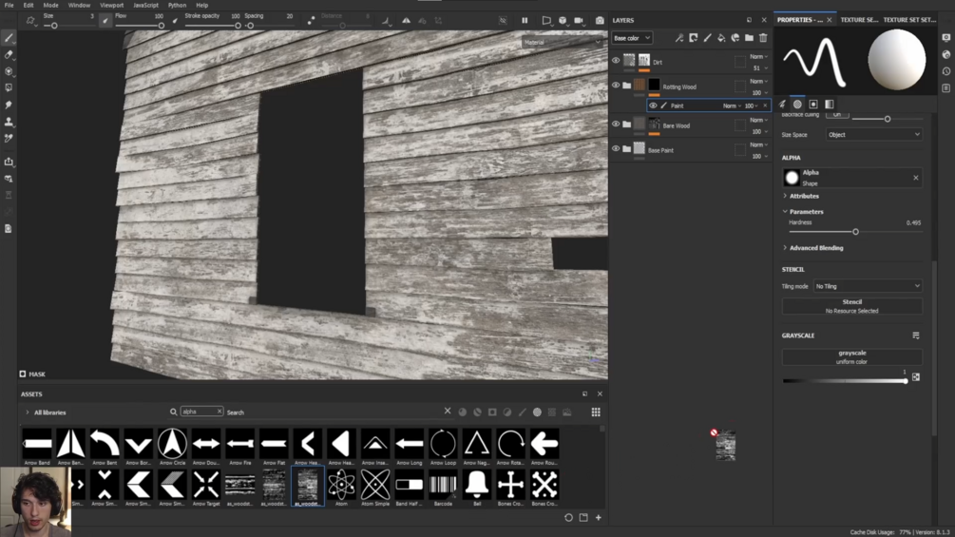The width and height of the screenshot is (955, 537).
Task: Open the Viewport menu
Action: pyautogui.click(x=111, y=5)
